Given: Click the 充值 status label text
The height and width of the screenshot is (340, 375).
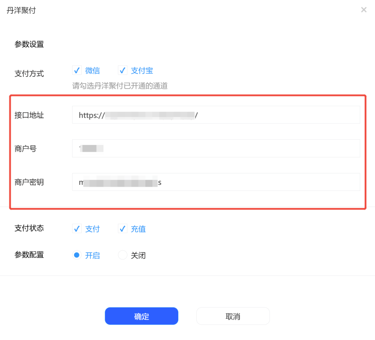Looking at the screenshot, I should (139, 228).
